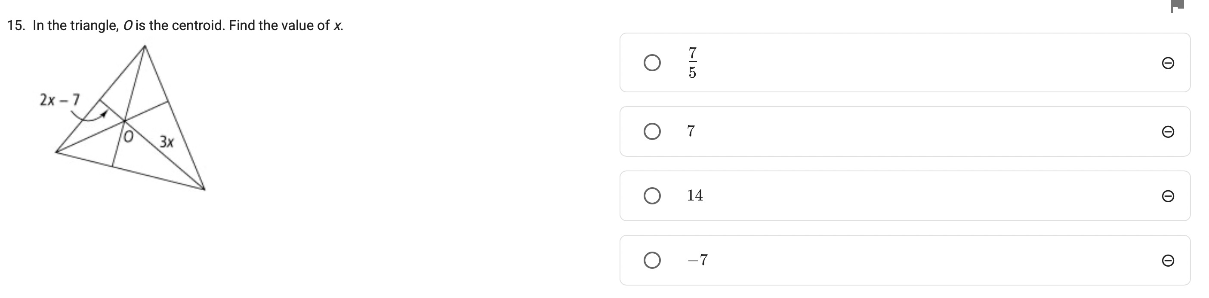1209x298 pixels.
Task: Mark the -7 radio button
Action: tap(652, 260)
